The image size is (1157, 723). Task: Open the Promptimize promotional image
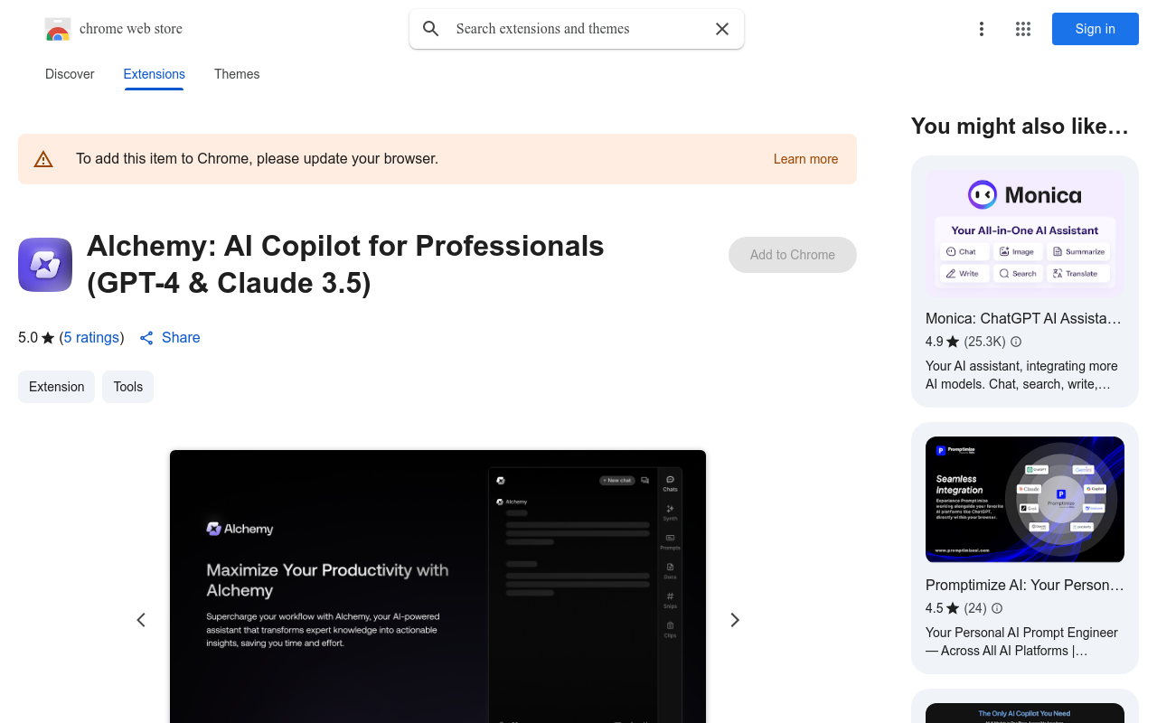(1025, 499)
